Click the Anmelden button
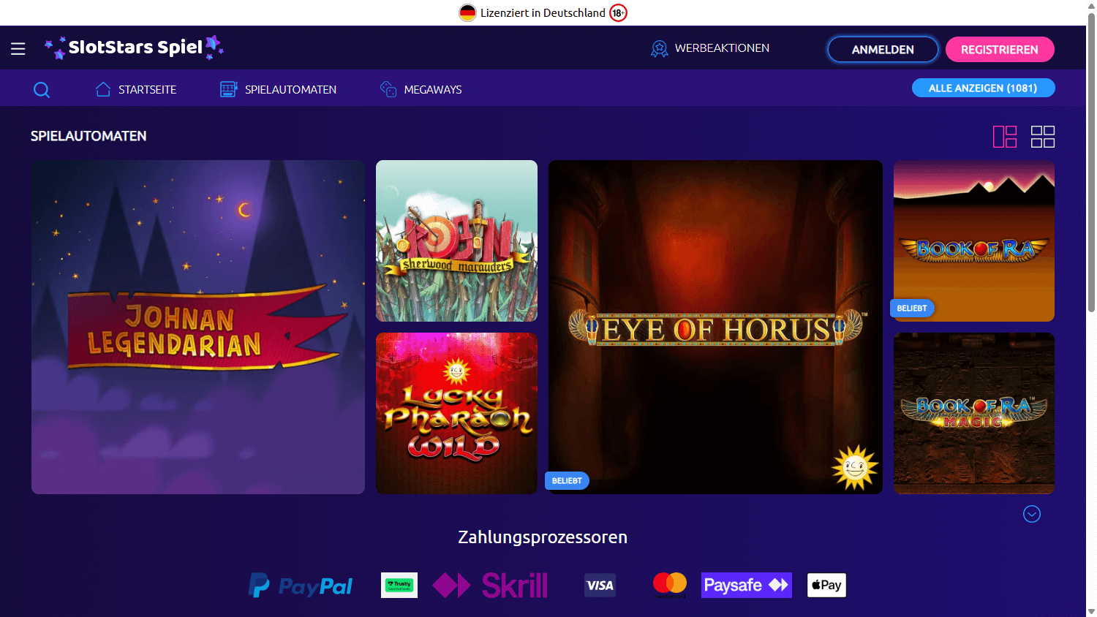 (883, 49)
